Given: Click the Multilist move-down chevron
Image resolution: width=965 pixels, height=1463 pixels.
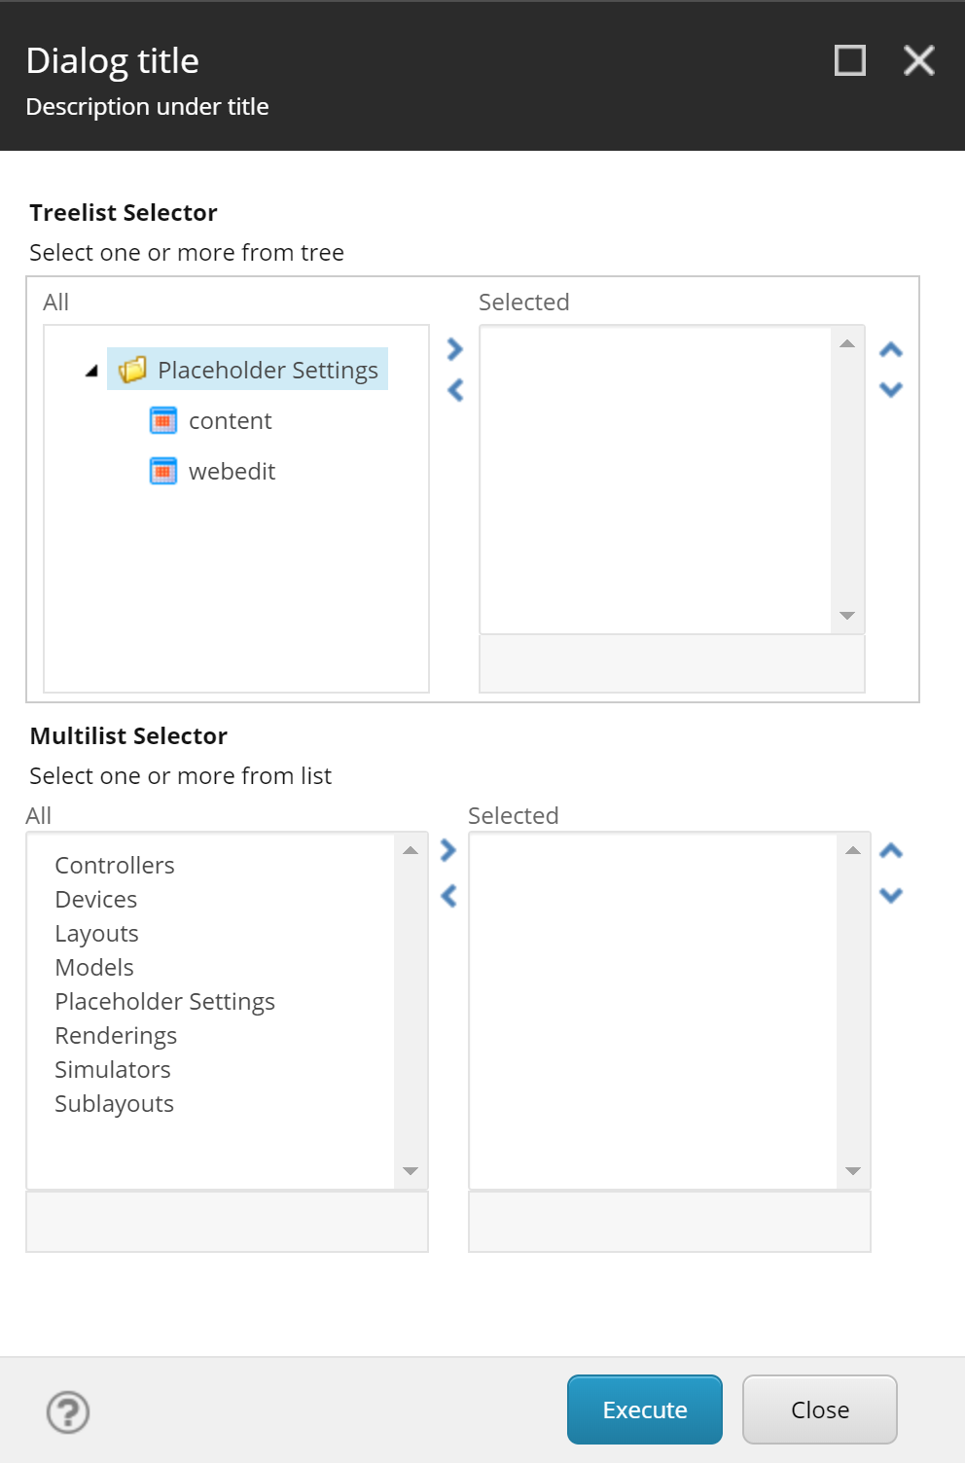Looking at the screenshot, I should click(x=890, y=895).
